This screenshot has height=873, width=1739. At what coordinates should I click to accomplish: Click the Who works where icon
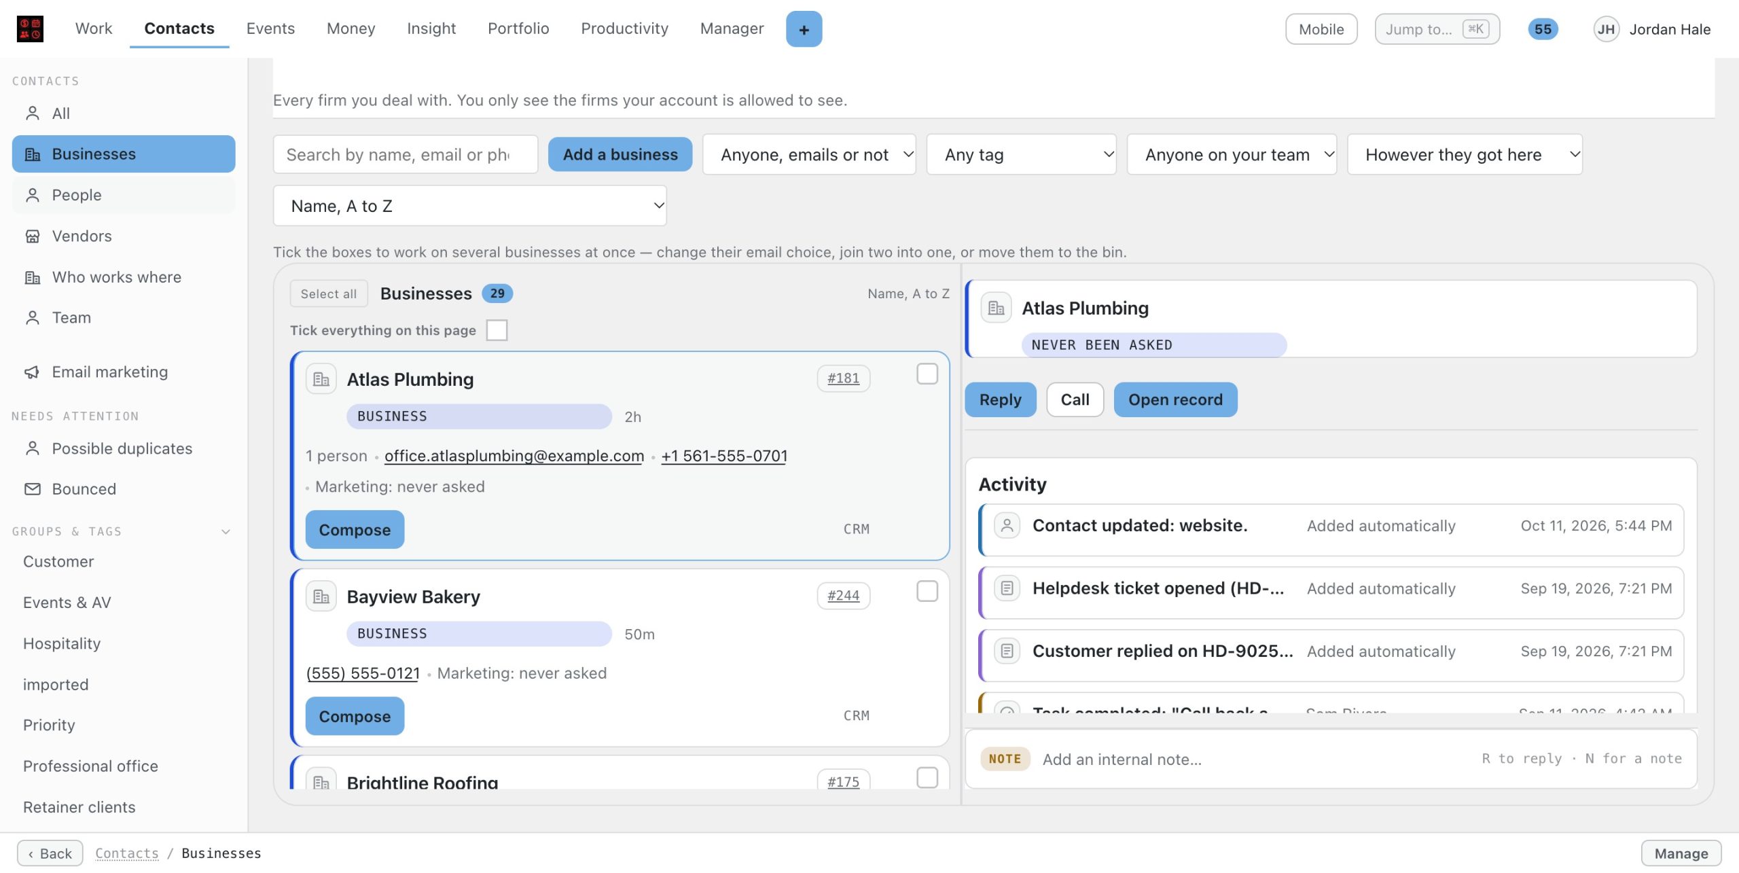(32, 277)
